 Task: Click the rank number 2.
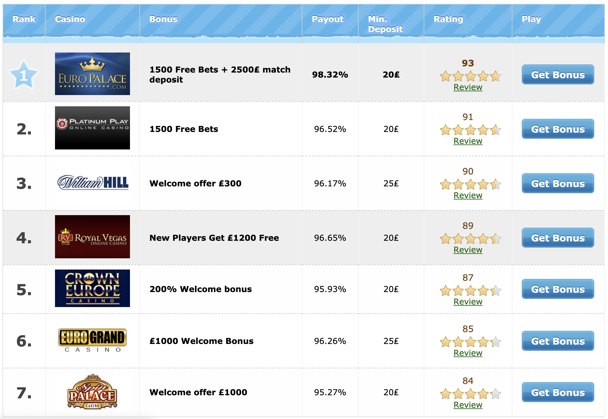pos(24,129)
